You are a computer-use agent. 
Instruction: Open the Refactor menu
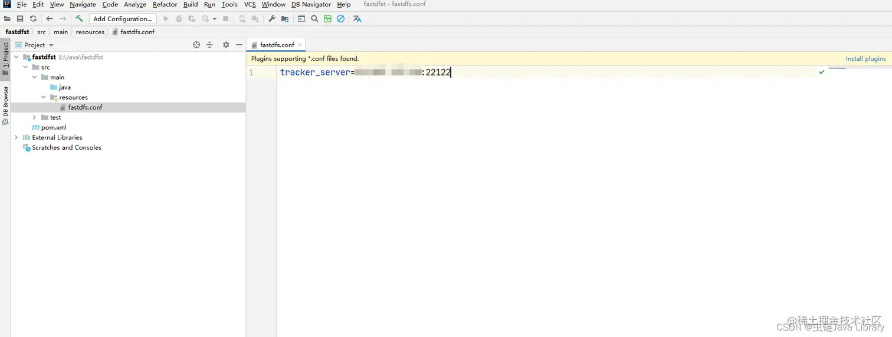(x=165, y=4)
